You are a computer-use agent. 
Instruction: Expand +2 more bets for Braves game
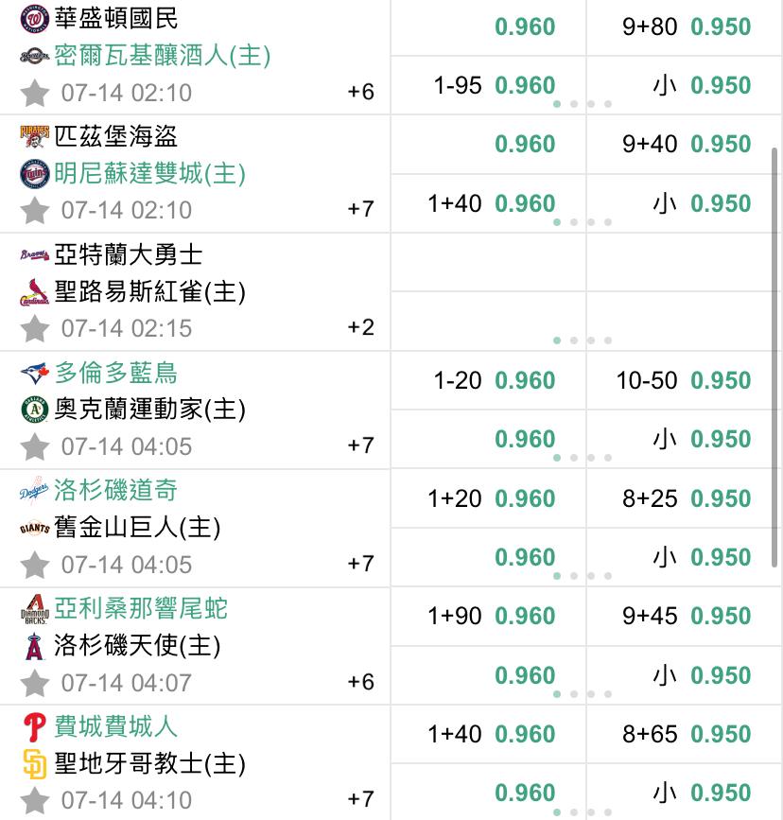click(361, 328)
